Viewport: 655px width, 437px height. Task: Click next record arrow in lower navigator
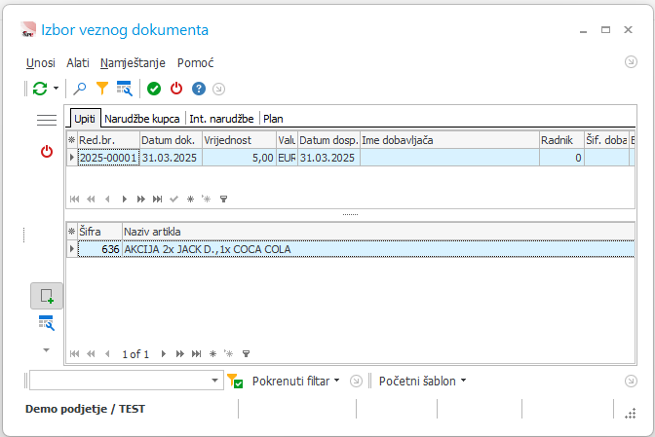164,354
